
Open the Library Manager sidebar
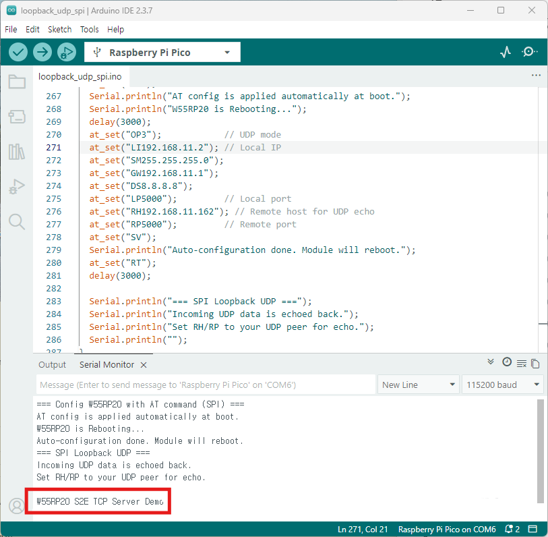(17, 152)
